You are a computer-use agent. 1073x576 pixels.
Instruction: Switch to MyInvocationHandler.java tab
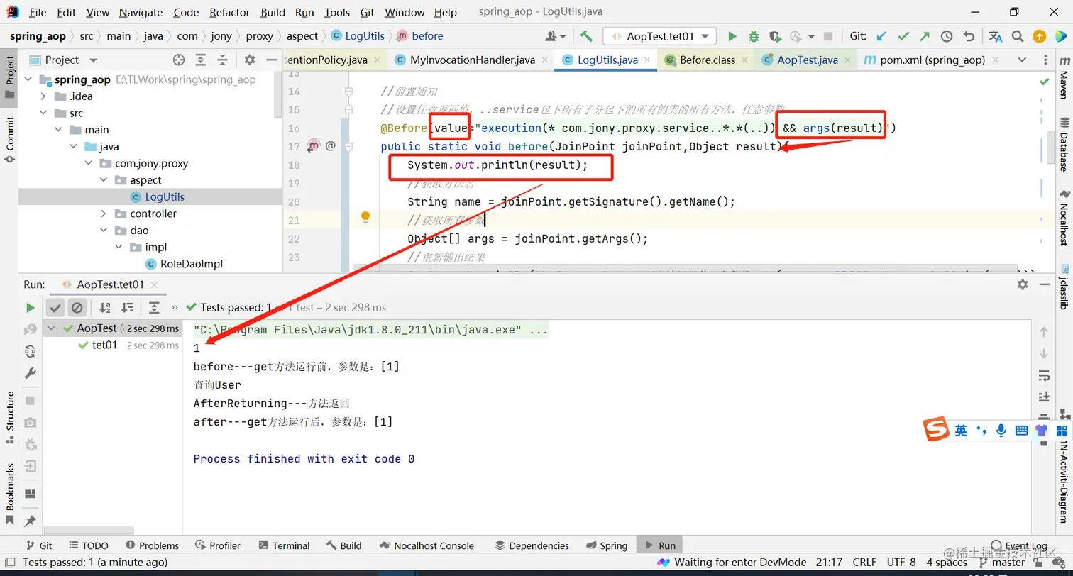tap(473, 60)
